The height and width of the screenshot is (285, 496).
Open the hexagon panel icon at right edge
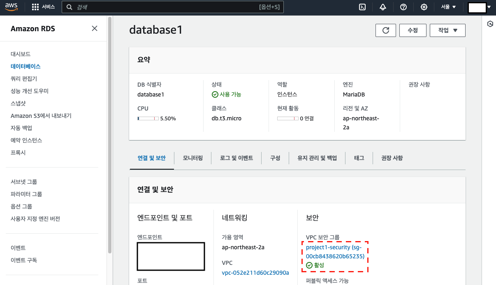(x=490, y=24)
